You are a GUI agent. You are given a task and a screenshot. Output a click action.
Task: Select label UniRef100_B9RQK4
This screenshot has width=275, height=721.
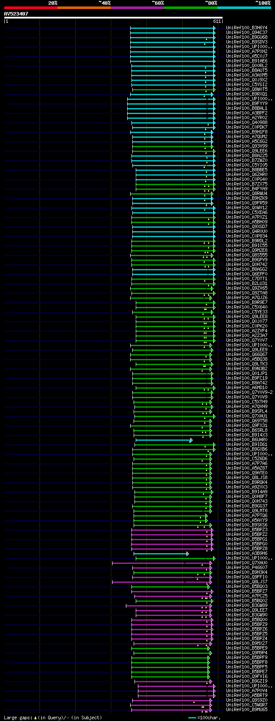[x=247, y=483]
